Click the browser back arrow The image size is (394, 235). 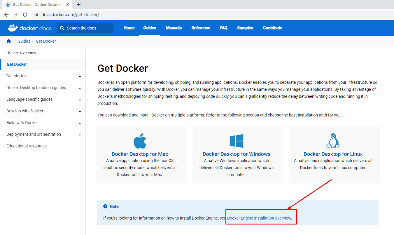(x=6, y=15)
